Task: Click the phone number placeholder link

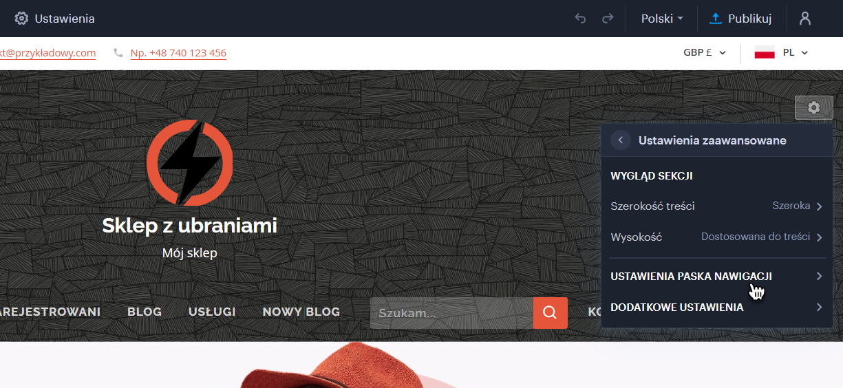Action: [x=178, y=53]
